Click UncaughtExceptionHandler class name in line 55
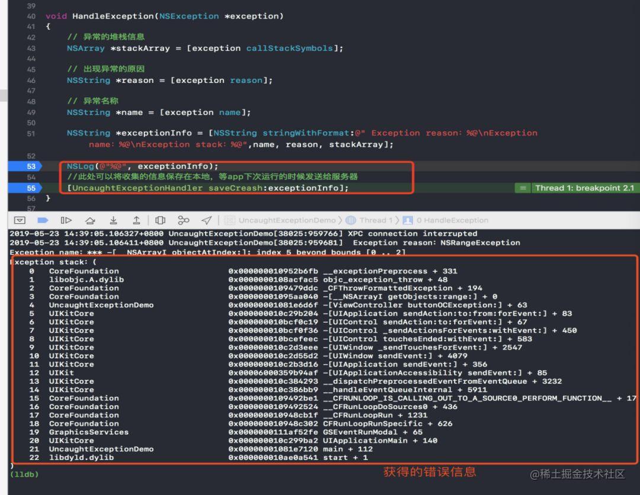Image resolution: width=640 pixels, height=495 pixels. 137,188
